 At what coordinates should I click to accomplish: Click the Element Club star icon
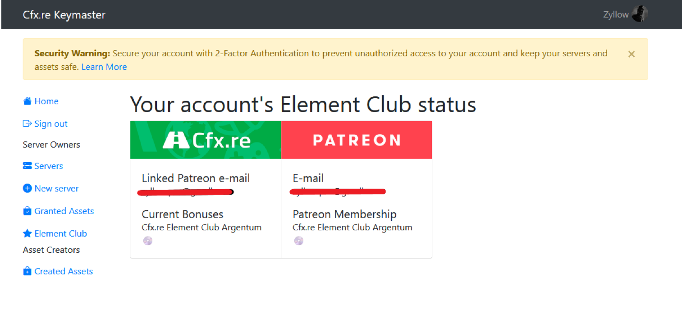click(x=27, y=233)
